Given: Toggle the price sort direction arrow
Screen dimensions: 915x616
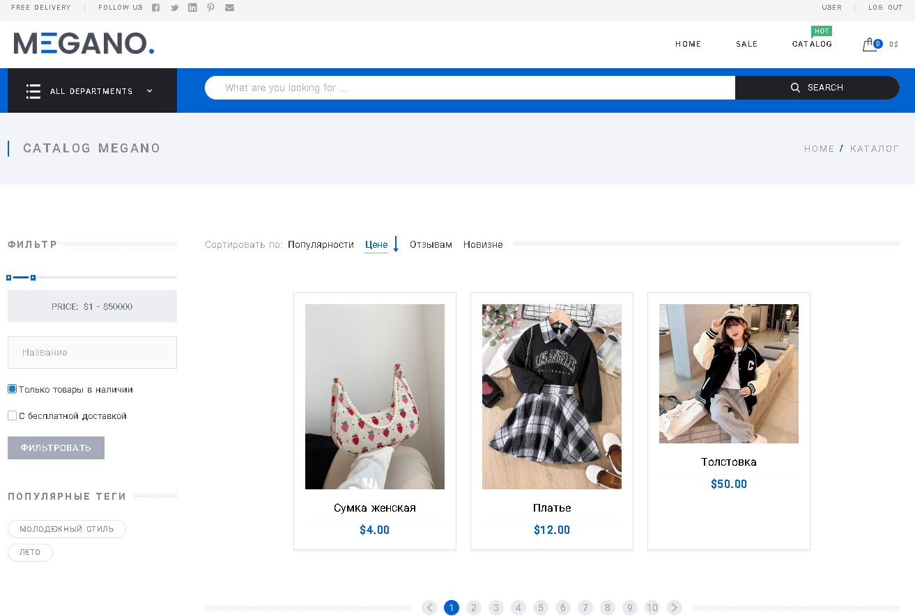Looking at the screenshot, I should [396, 244].
